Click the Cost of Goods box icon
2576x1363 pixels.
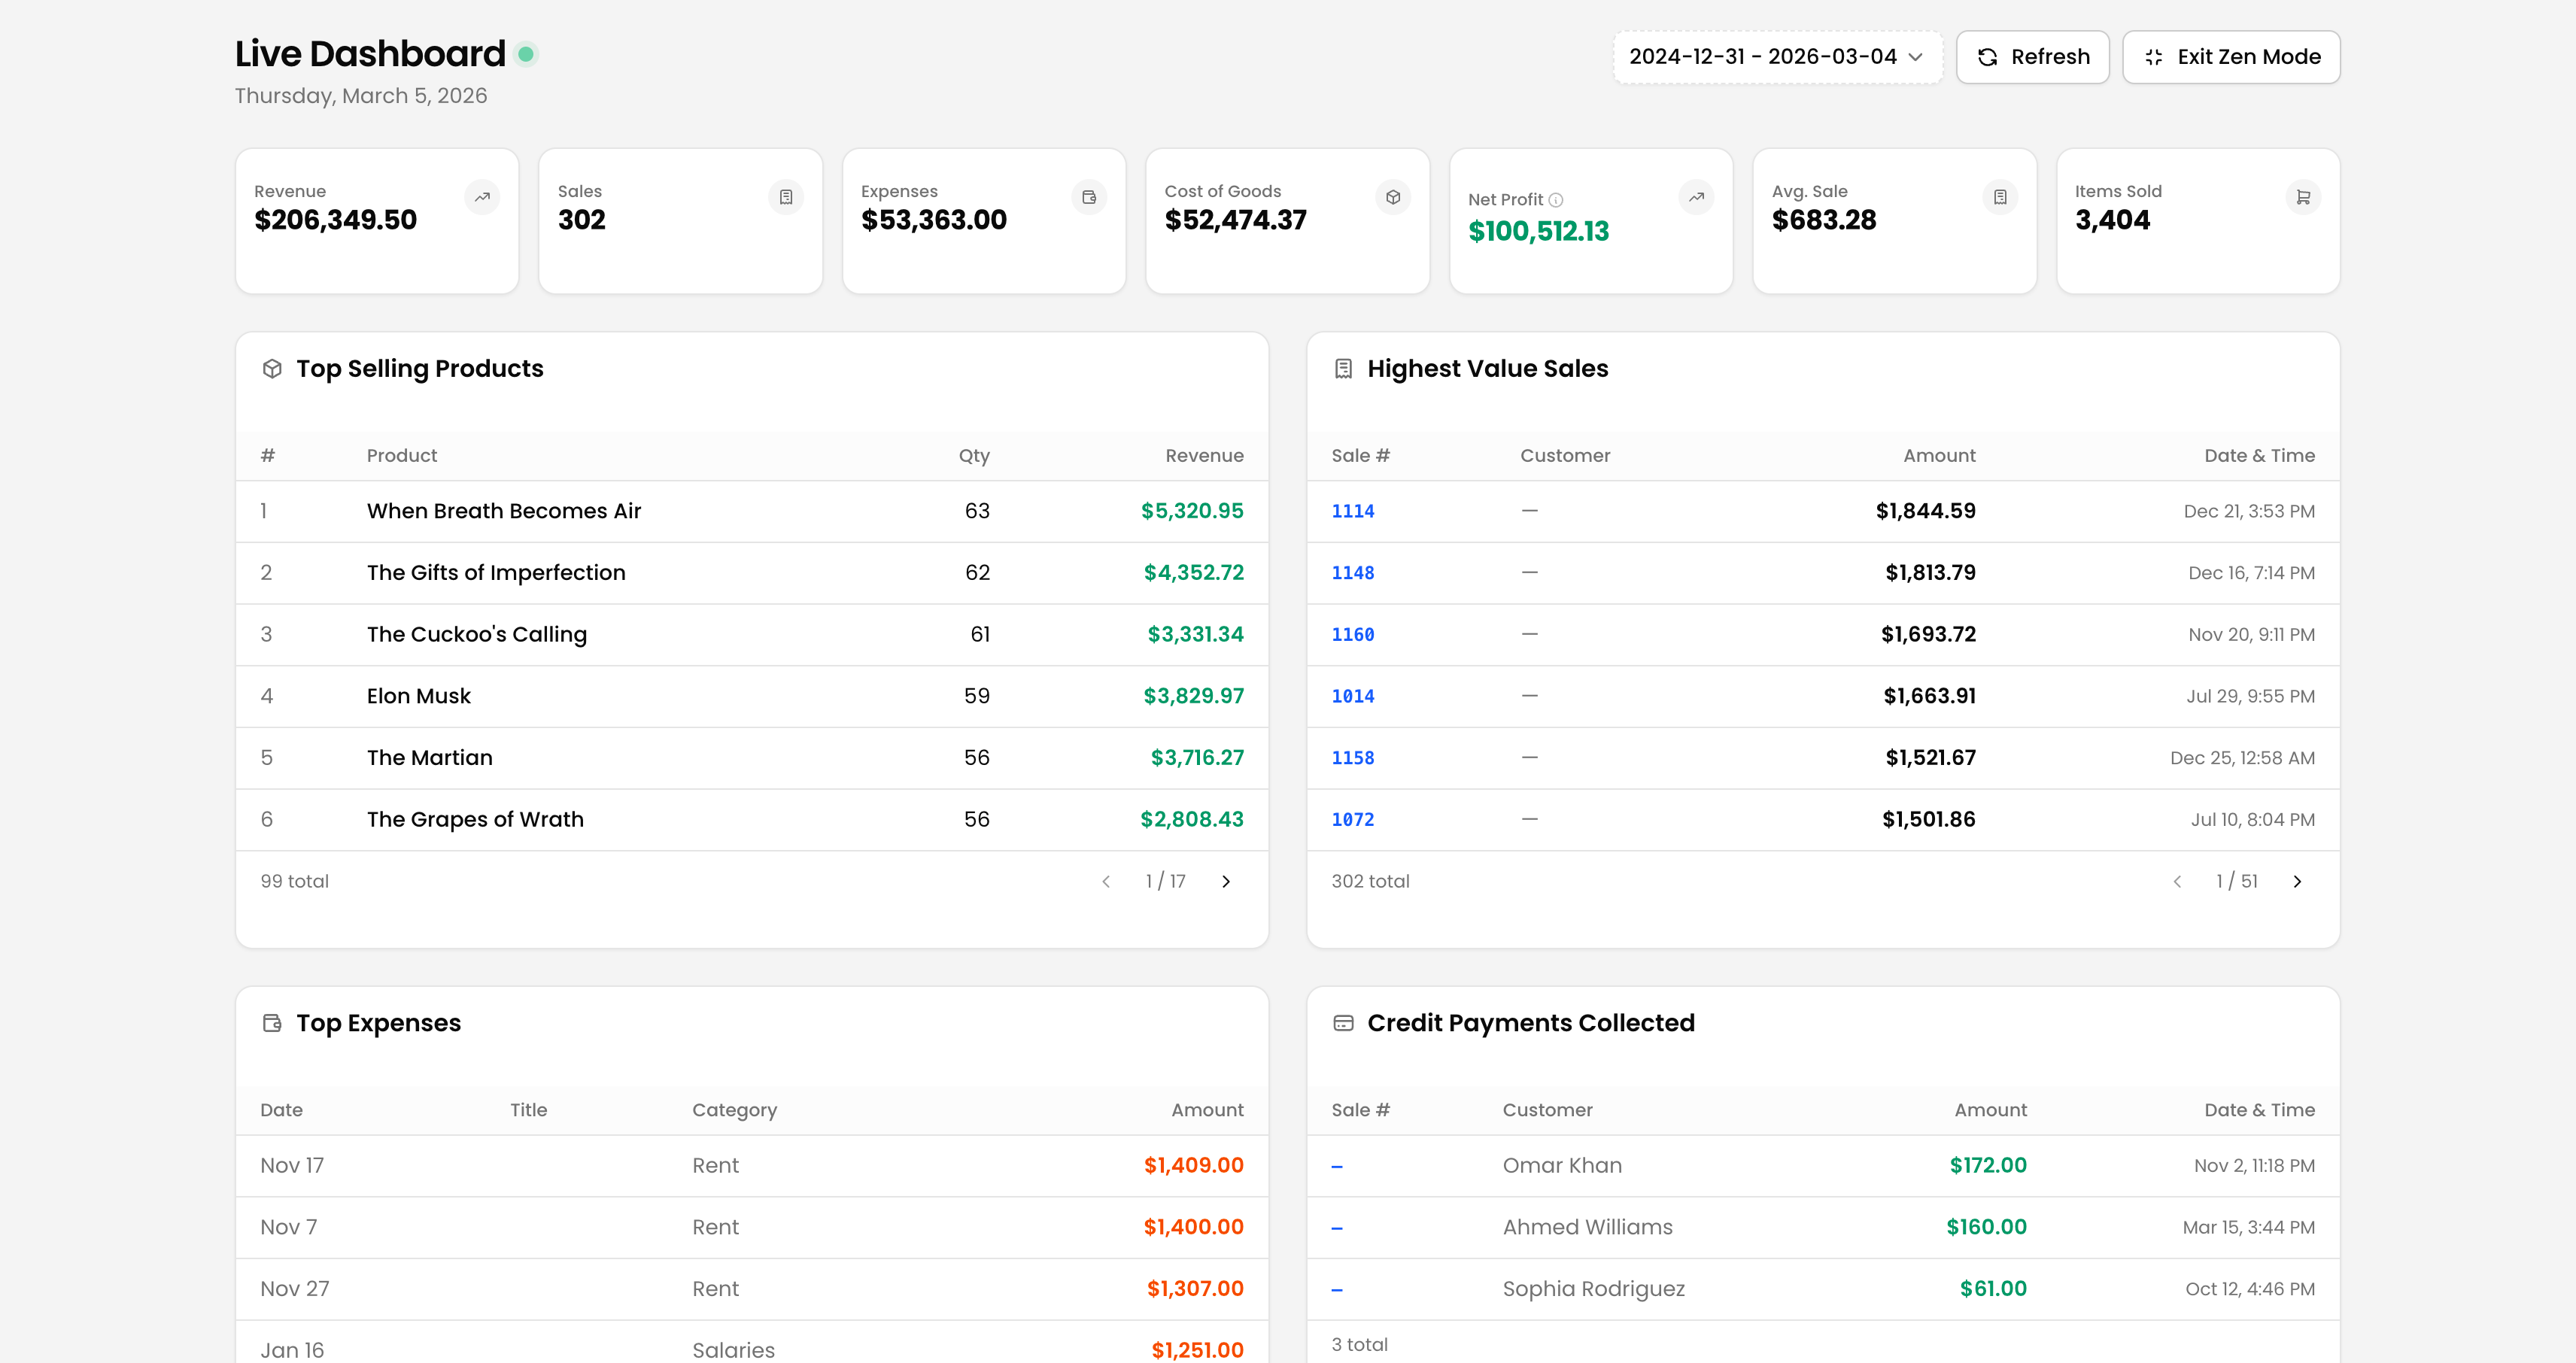1393,197
